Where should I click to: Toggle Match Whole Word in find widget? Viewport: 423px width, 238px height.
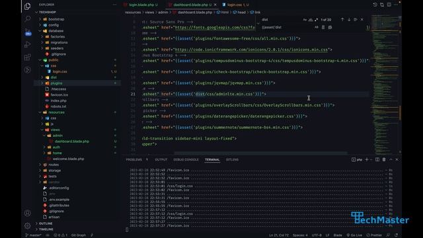[x=311, y=19]
